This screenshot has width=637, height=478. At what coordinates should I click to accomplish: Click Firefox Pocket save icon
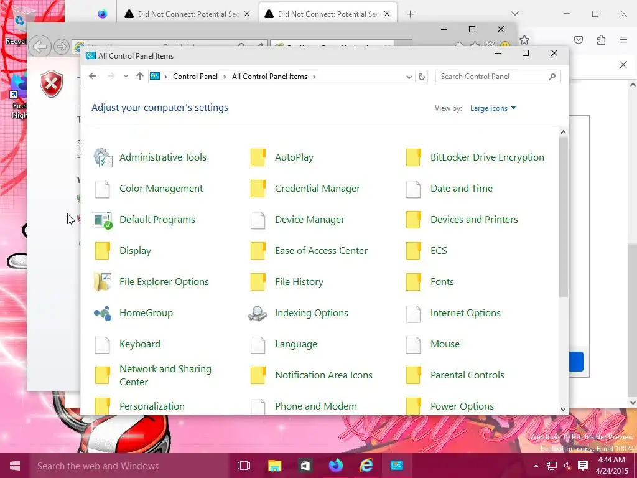[579, 40]
